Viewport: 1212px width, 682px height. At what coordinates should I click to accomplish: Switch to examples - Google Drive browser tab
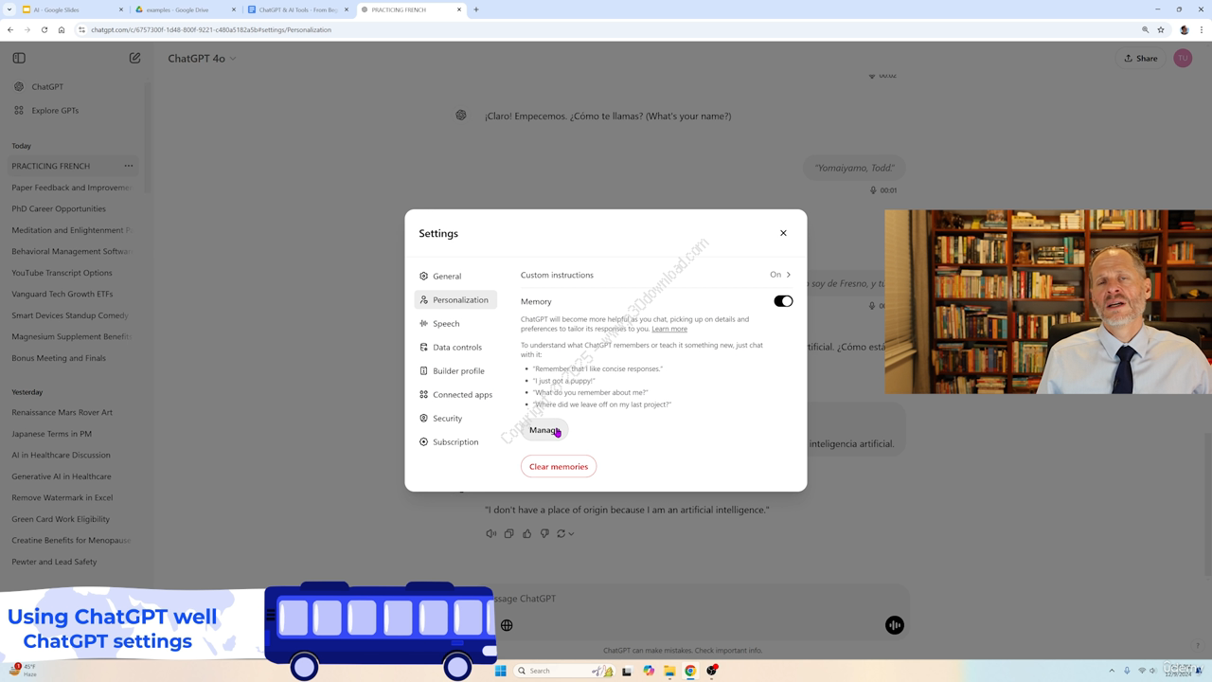tap(185, 9)
